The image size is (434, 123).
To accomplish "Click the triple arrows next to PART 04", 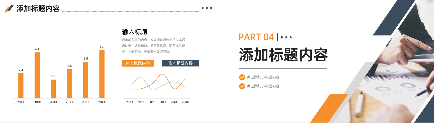I will point(287,37).
